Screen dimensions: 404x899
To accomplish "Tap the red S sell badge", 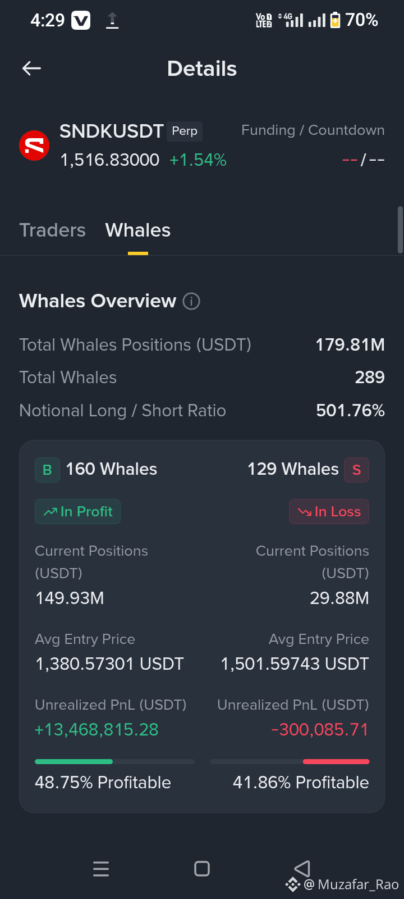I will (x=356, y=470).
